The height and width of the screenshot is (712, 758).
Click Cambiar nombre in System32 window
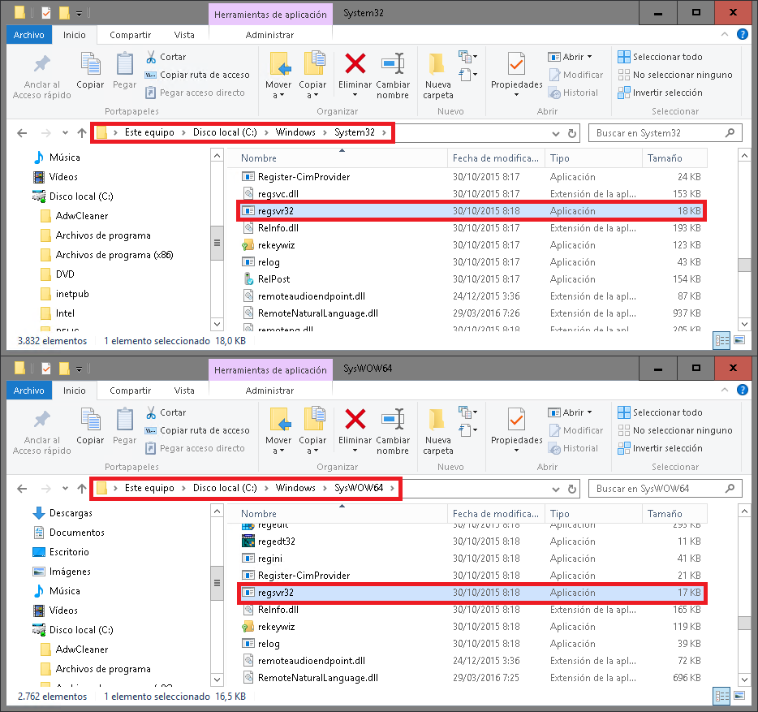click(393, 76)
